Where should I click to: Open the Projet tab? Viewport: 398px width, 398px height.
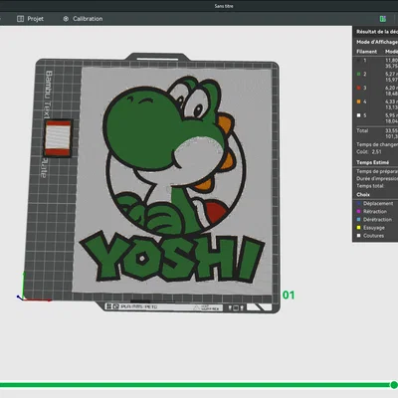(30, 19)
